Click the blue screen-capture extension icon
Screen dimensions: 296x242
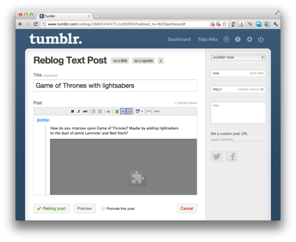click(259, 24)
